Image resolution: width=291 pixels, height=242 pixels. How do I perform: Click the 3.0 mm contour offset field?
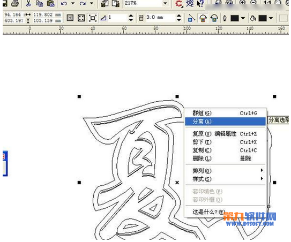click(x=160, y=18)
